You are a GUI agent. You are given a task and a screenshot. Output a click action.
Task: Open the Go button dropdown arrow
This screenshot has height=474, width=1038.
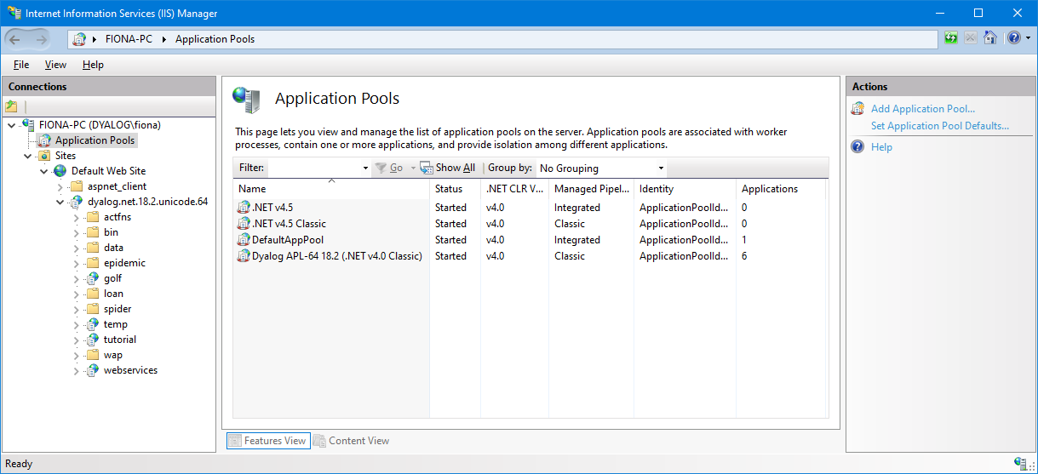[x=413, y=168]
